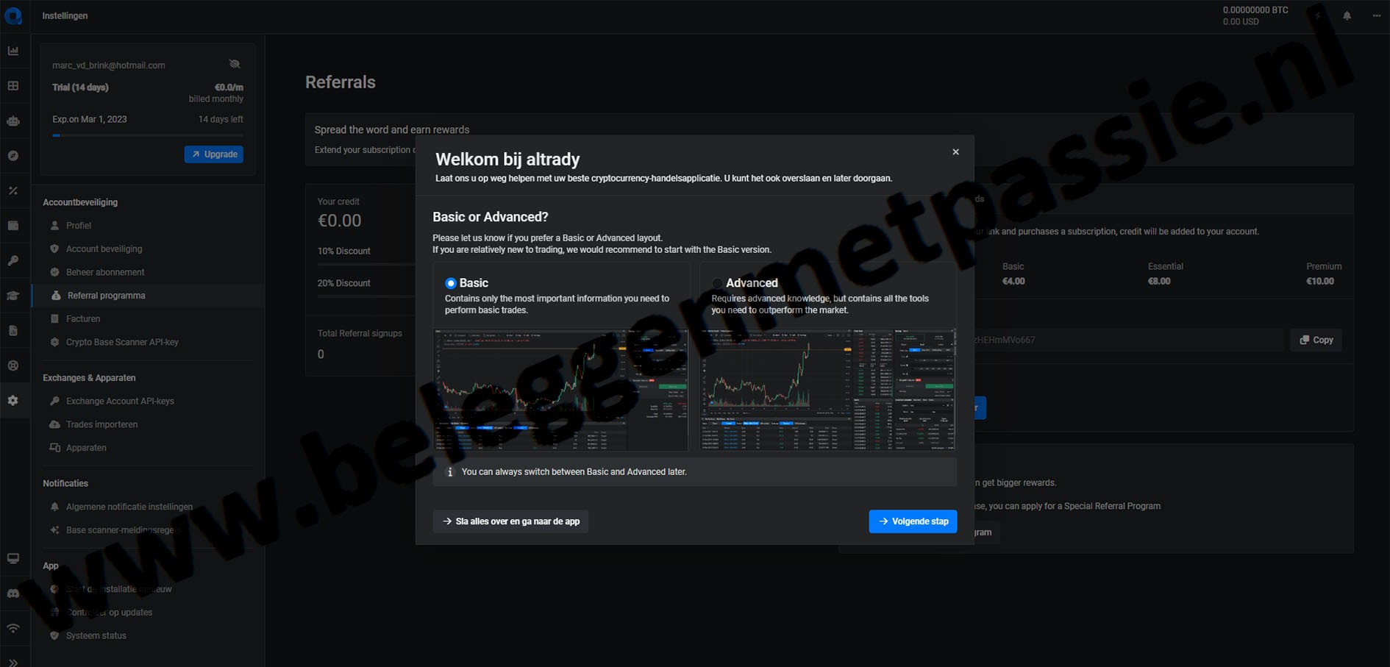The height and width of the screenshot is (667, 1390).
Task: Click the key icon in left sidebar
Action: [x=13, y=261]
